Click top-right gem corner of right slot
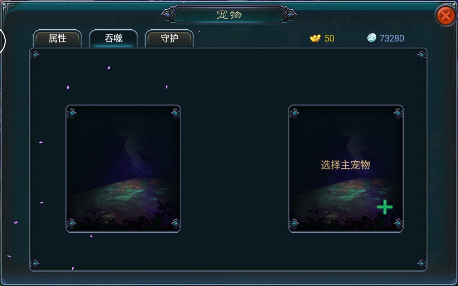 tap(398, 113)
